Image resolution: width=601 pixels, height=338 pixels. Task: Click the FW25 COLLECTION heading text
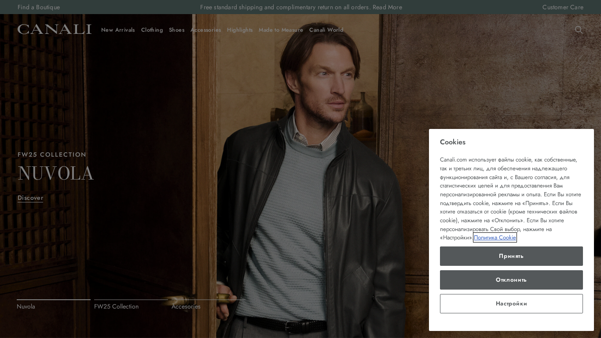pyautogui.click(x=52, y=155)
